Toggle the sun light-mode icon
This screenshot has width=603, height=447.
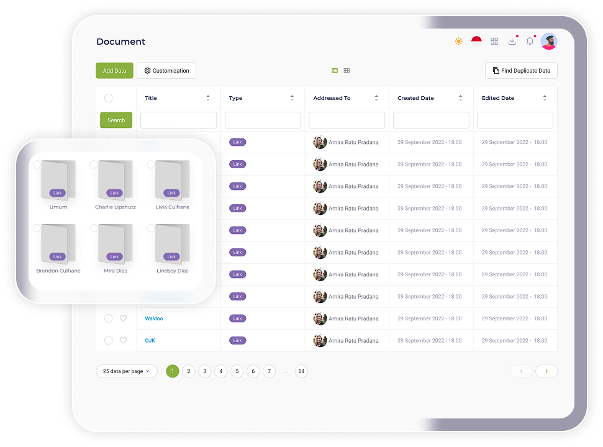click(458, 42)
